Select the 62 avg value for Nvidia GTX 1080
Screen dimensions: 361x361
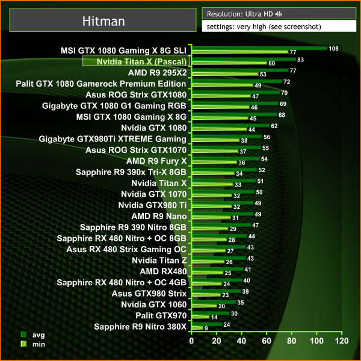[x=274, y=126]
